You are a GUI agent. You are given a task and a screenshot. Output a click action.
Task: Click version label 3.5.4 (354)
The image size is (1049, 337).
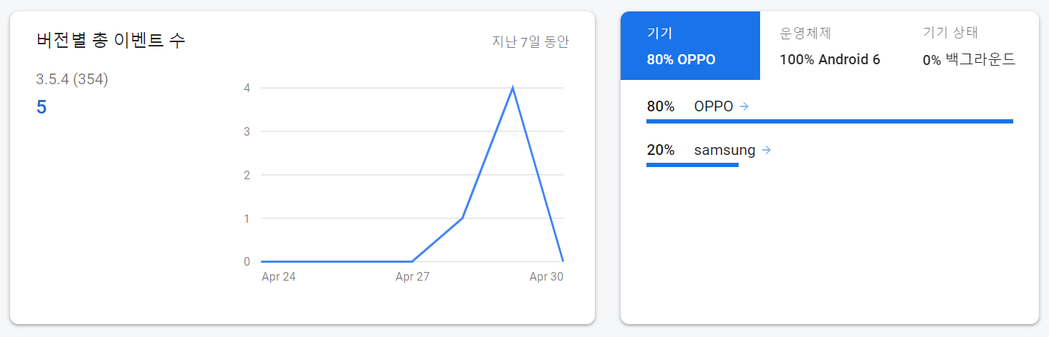point(72,79)
